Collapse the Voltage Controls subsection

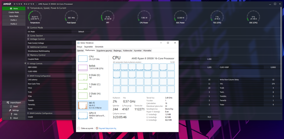[x=28, y=64]
